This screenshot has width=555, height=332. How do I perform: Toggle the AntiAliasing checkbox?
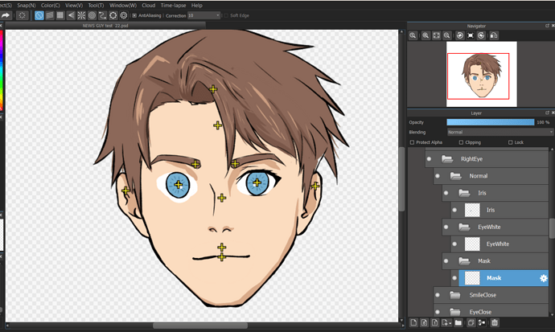click(x=134, y=15)
